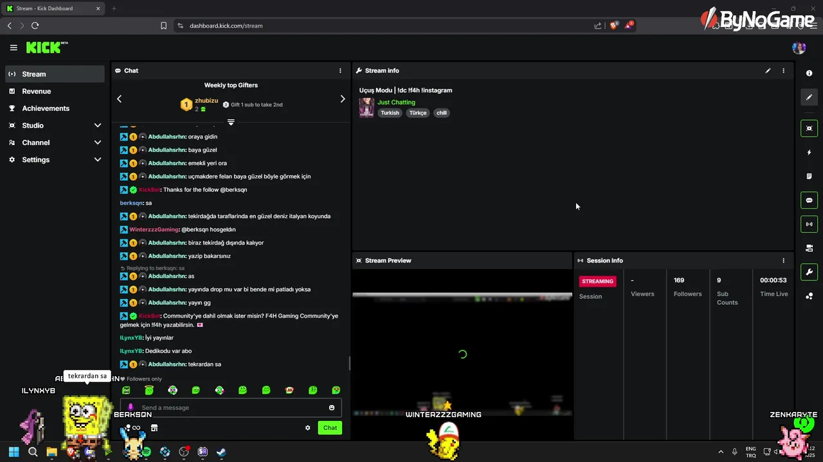Open taskbar search
This screenshot has width=823, height=462.
(x=33, y=452)
